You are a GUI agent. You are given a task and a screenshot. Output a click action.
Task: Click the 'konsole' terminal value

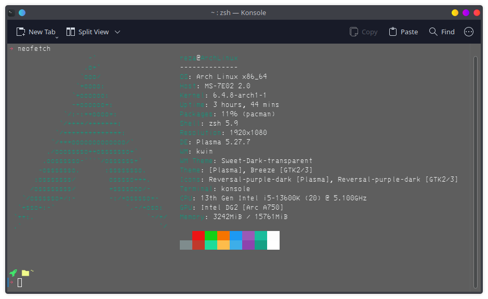pyautogui.click(x=235, y=188)
